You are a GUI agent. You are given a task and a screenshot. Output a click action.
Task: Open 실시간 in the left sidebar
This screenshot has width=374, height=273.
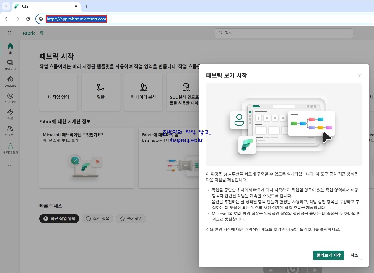click(10, 115)
